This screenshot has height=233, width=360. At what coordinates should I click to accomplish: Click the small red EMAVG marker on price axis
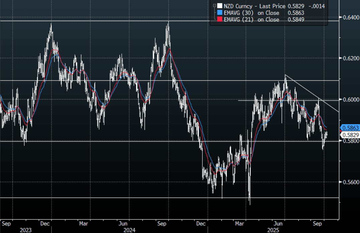point(341,131)
